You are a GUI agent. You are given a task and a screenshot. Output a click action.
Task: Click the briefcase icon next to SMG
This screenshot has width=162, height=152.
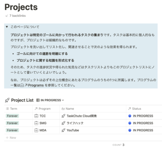tap(36, 123)
